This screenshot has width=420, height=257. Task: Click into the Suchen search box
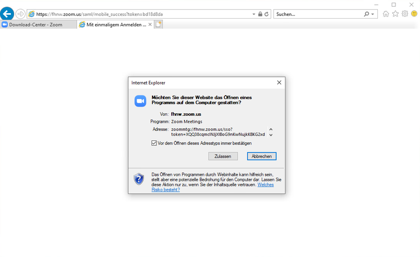click(319, 14)
